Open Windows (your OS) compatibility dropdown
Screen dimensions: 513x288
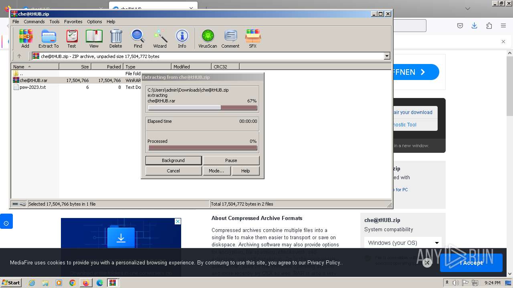pos(403,243)
